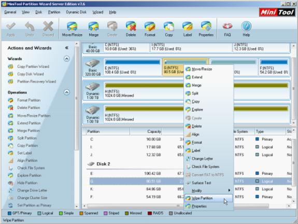This screenshot has height=224, width=298.
Task: Choose Check File System in context menu
Action: click(208, 166)
